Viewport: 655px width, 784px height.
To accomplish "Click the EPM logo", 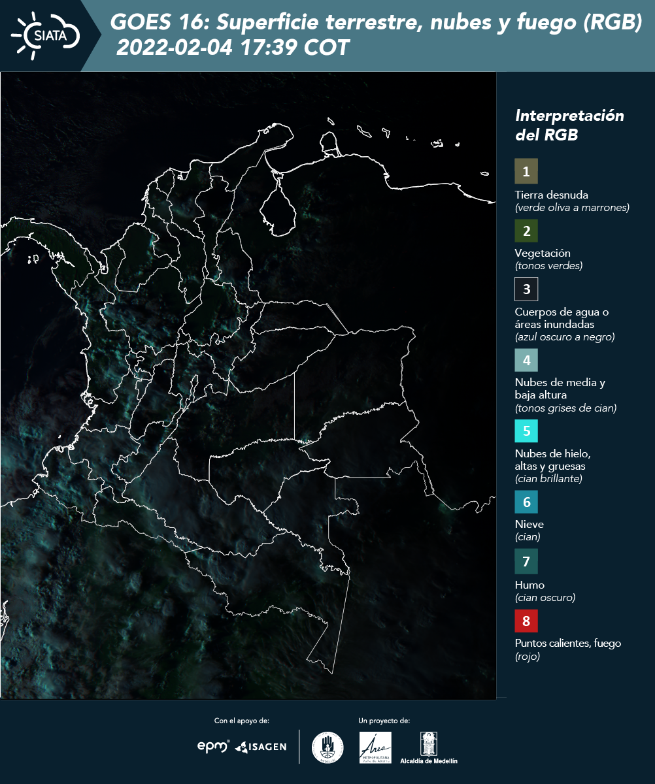I will pyautogui.click(x=213, y=746).
